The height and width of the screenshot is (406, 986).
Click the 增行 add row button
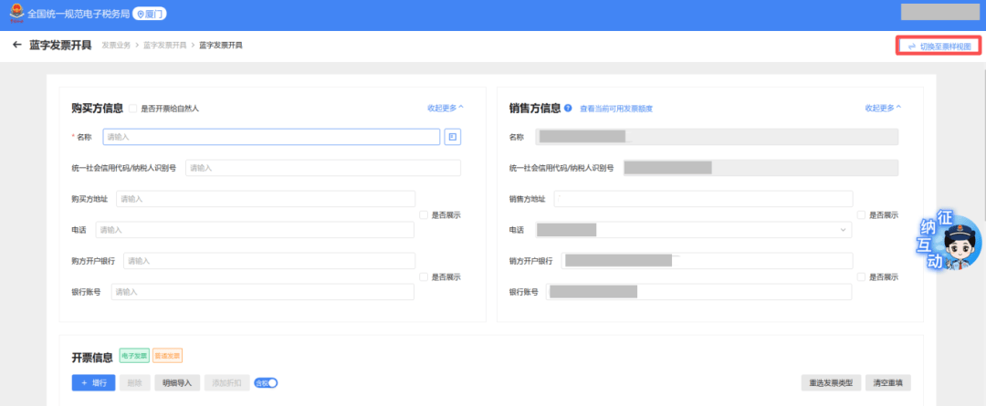pyautogui.click(x=93, y=383)
